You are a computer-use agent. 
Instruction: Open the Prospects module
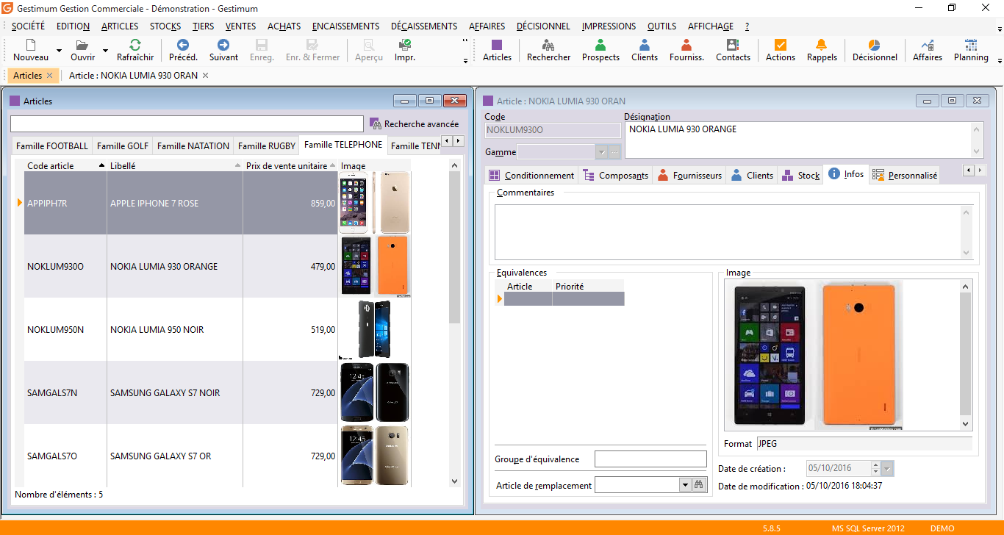point(600,50)
